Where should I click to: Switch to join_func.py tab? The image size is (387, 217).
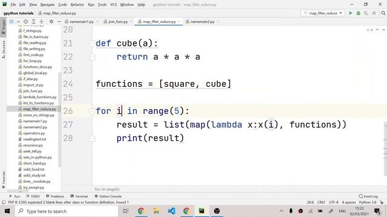pyautogui.click(x=118, y=22)
